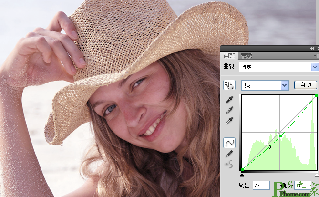The height and width of the screenshot is (197, 319).
Task: Switch to the 蒙版 tab
Action: coord(247,55)
